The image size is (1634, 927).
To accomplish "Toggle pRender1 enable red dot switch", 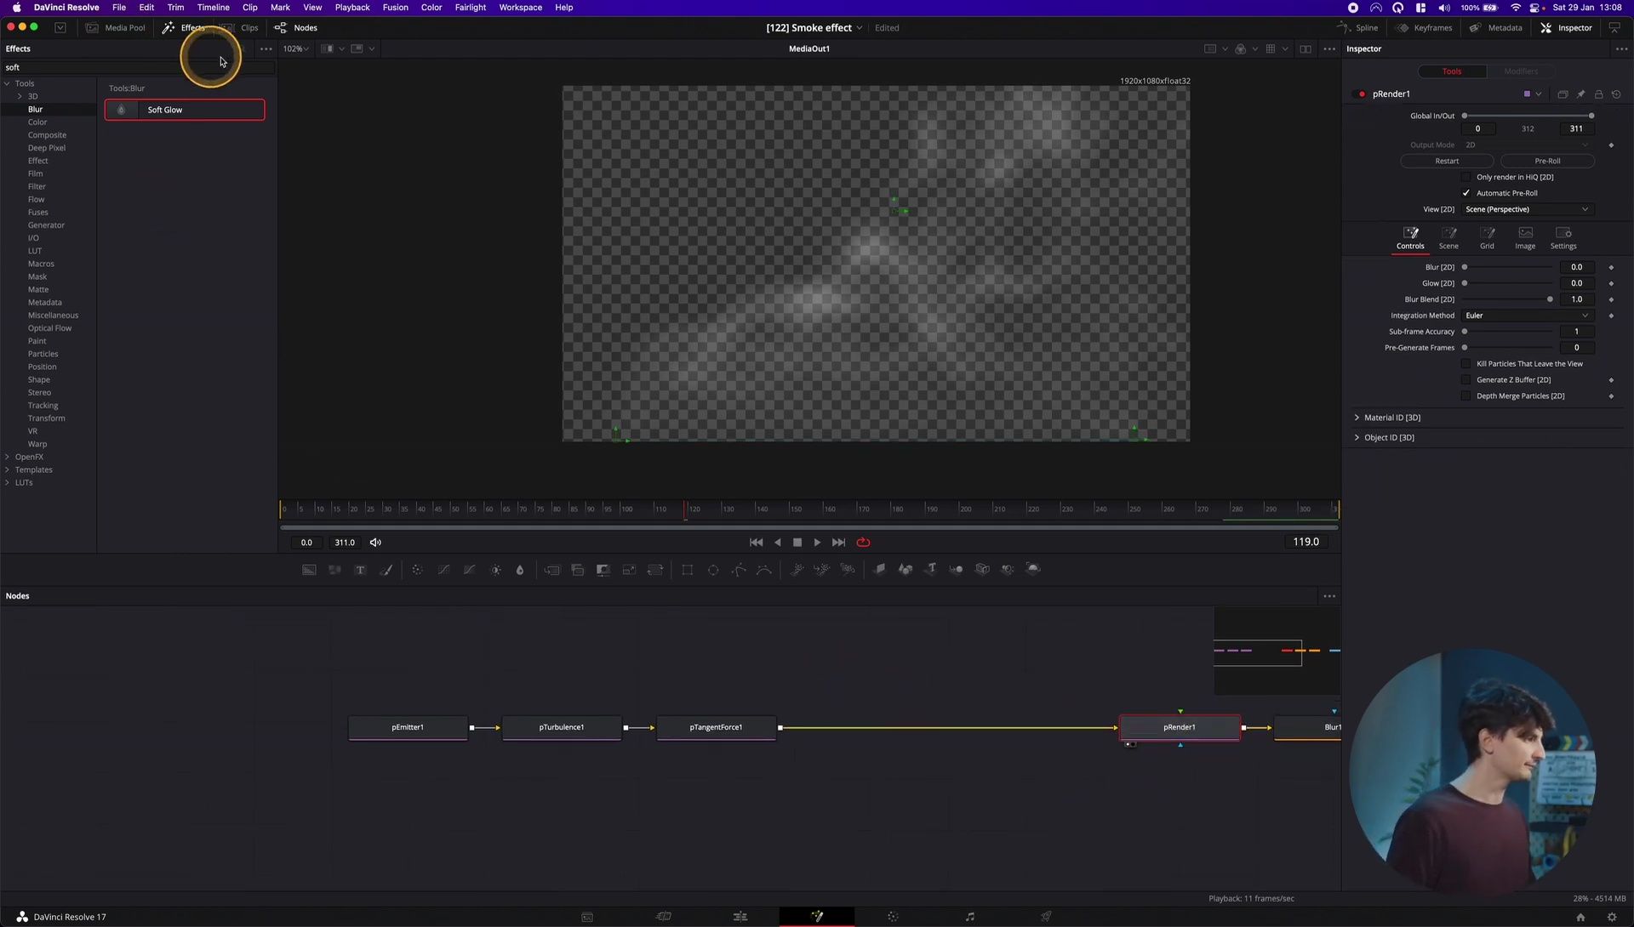I will [x=1362, y=94].
